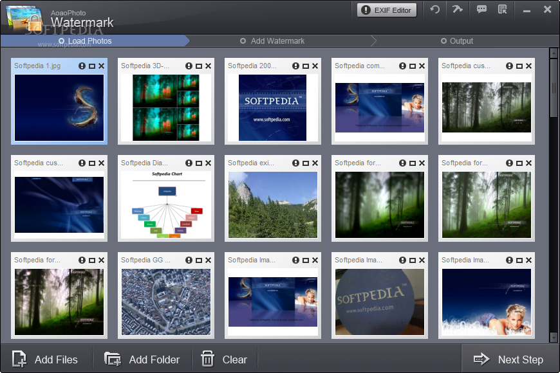The image size is (560, 373).
Task: Remove the Softpedia Dia... photo
Action: [x=208, y=163]
